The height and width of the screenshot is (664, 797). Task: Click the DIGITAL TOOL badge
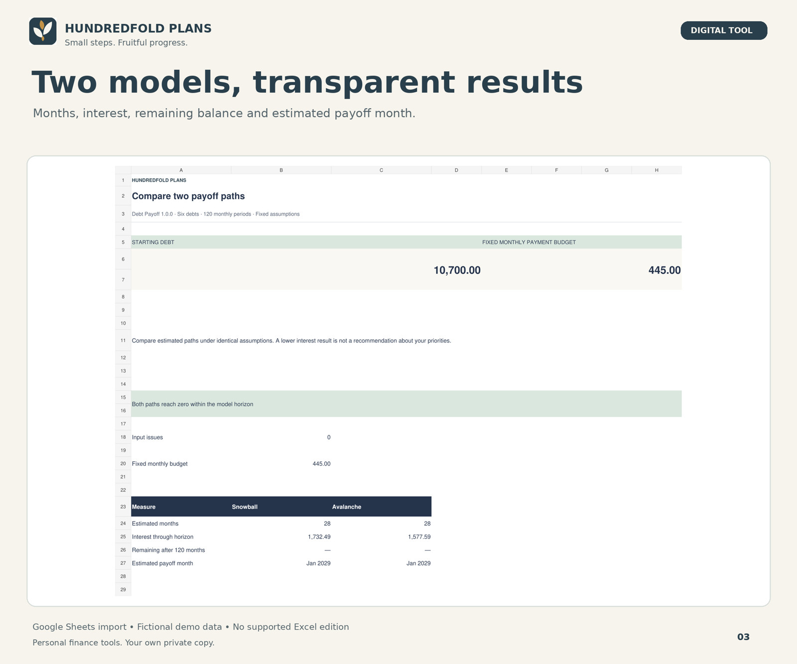coord(724,30)
